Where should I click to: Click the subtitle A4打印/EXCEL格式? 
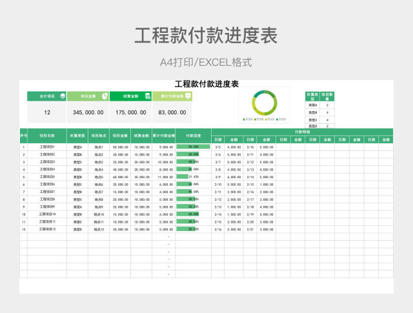206,63
